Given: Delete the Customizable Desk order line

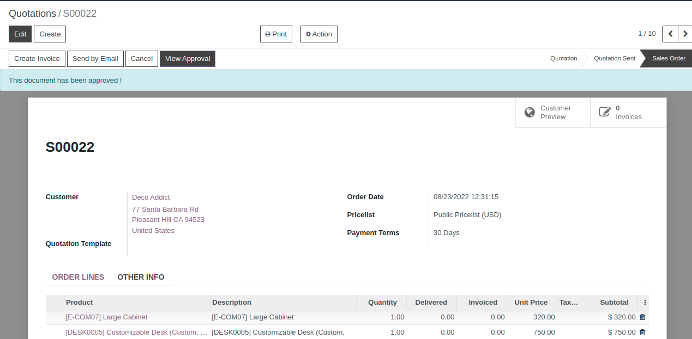Looking at the screenshot, I should (x=642, y=332).
